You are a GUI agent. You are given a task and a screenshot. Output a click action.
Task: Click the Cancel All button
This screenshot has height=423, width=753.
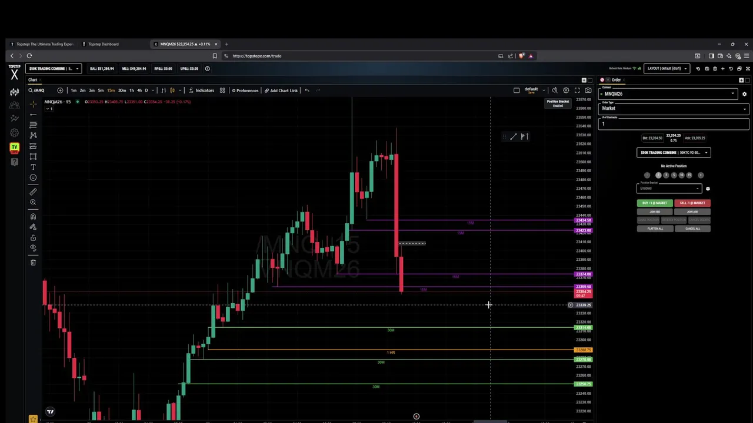coord(692,229)
